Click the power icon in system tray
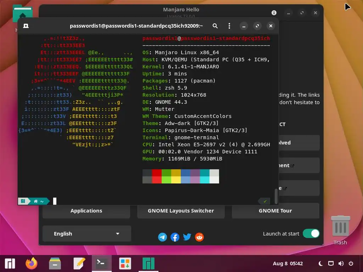This screenshot has width=363, height=272. click(351, 263)
